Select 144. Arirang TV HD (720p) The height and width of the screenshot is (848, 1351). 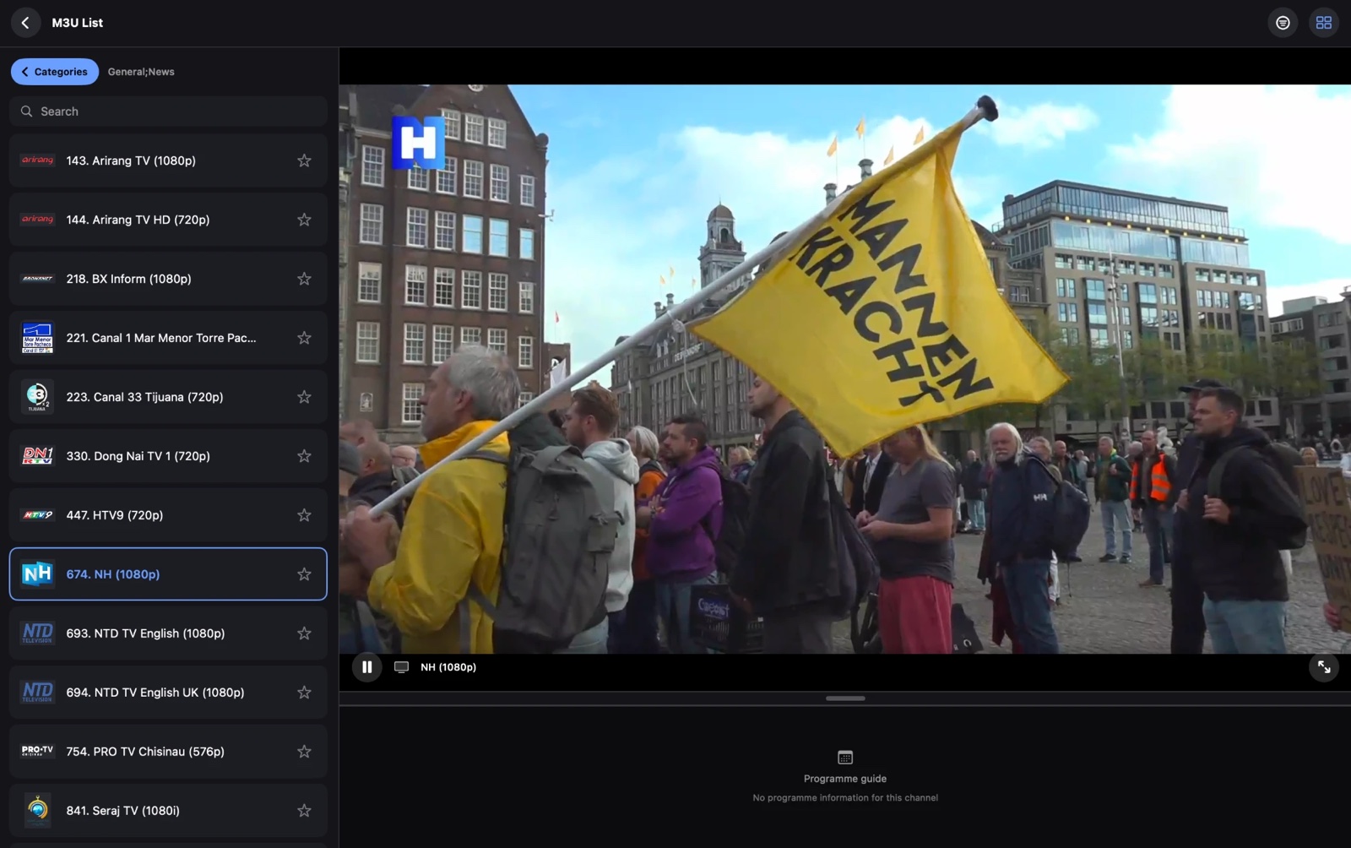coord(168,220)
